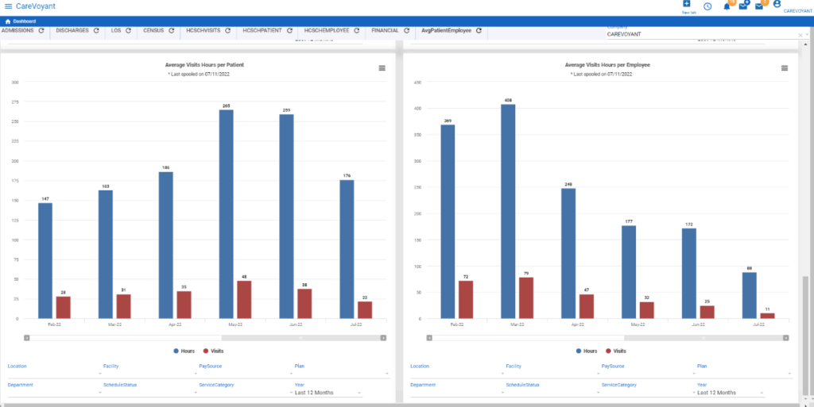Click the New tab plus icon

tap(686, 4)
